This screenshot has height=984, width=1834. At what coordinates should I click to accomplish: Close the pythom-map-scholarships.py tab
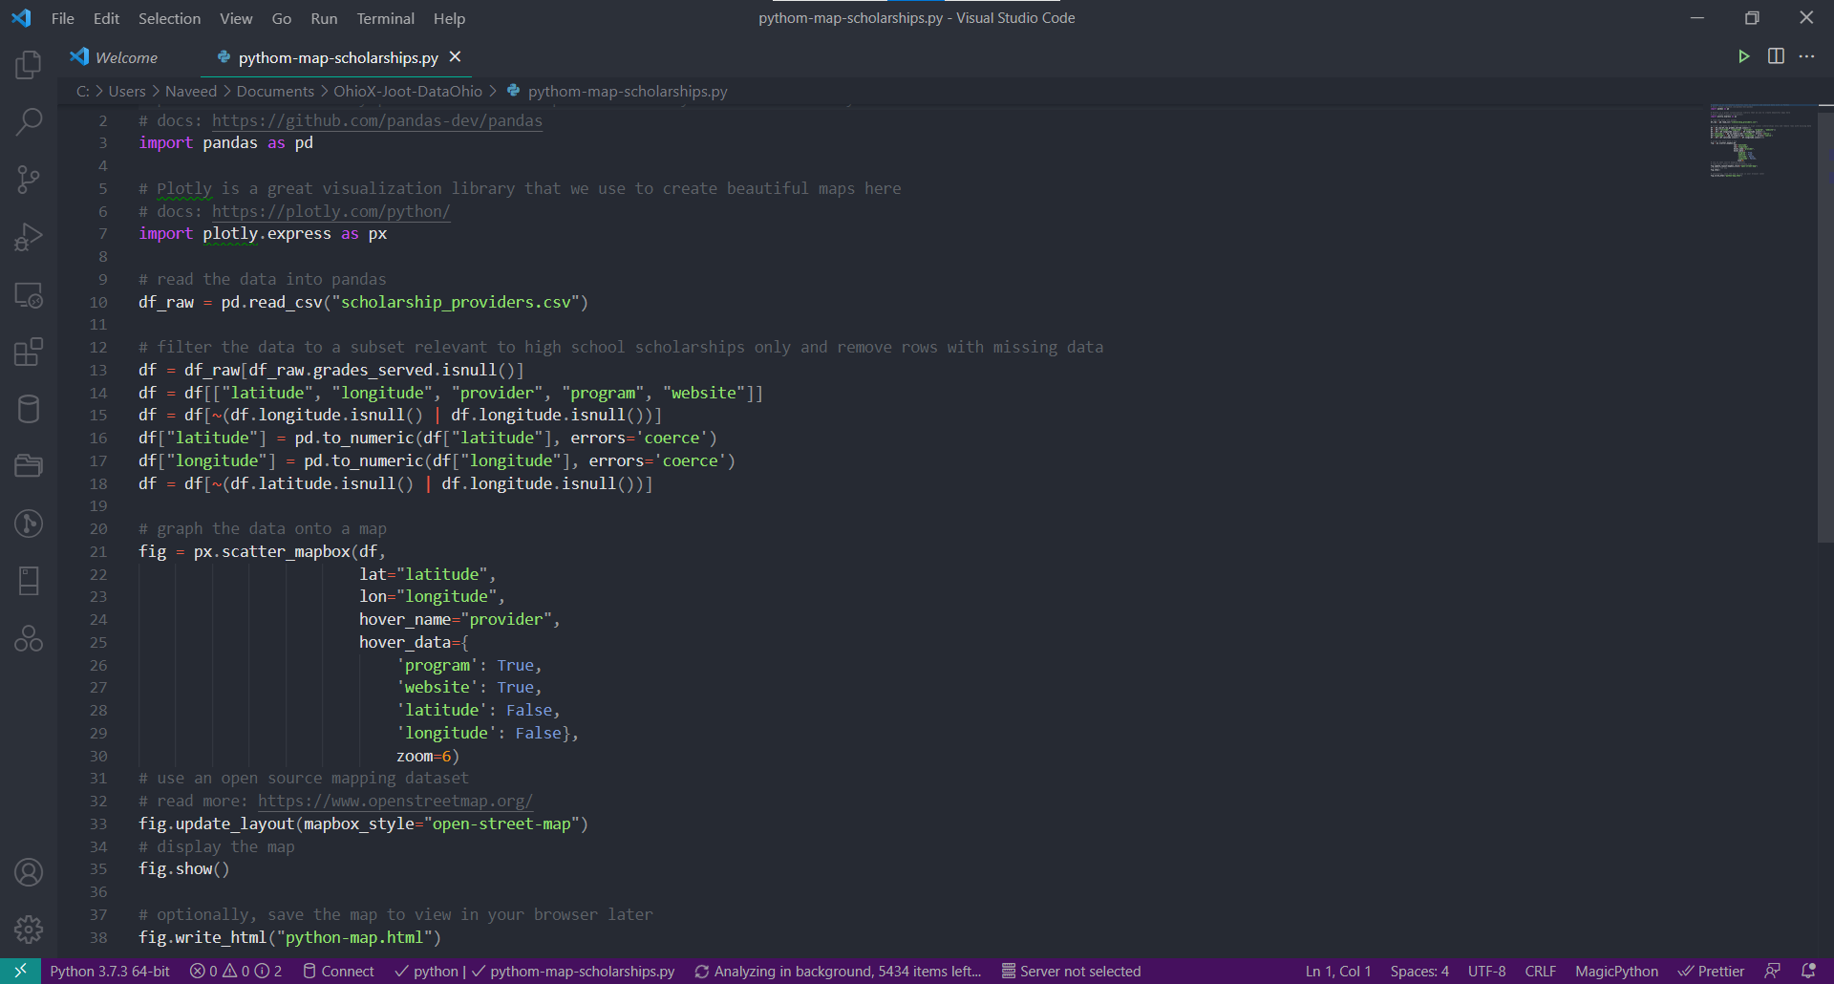pos(456,57)
